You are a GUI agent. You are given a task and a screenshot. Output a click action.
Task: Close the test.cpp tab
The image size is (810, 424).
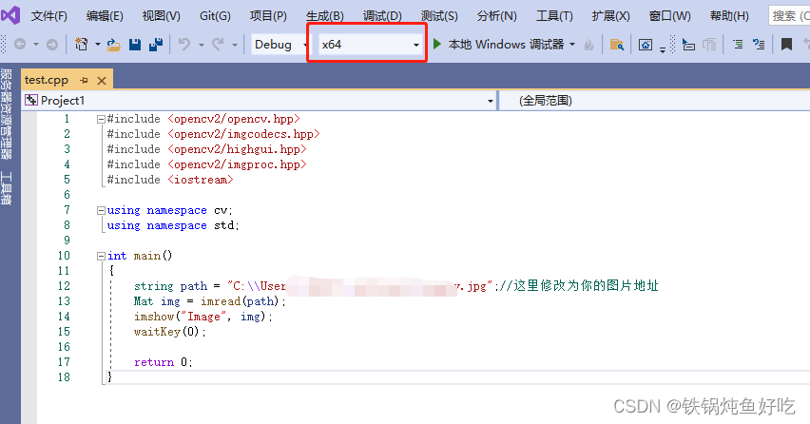click(102, 81)
